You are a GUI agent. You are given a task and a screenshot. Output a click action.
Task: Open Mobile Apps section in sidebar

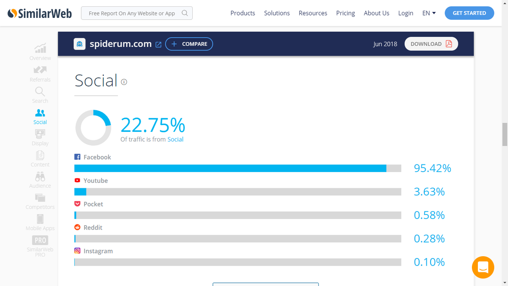40,222
